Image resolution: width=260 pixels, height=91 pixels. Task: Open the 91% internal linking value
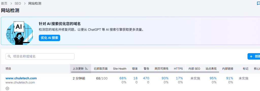[x=230, y=78]
